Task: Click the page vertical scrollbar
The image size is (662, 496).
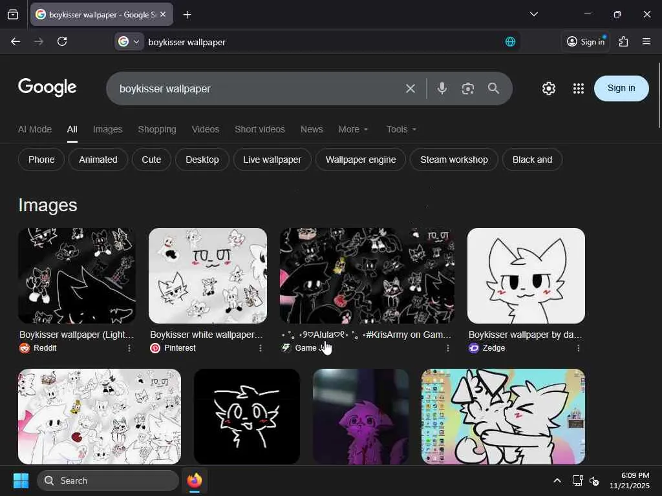Action: point(659,95)
